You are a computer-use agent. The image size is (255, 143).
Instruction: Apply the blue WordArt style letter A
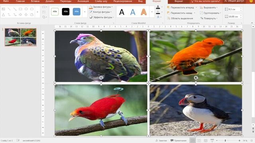click(133, 12)
